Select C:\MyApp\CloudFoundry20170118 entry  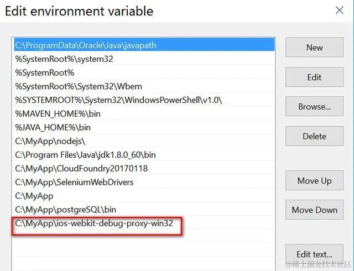[x=144, y=168]
